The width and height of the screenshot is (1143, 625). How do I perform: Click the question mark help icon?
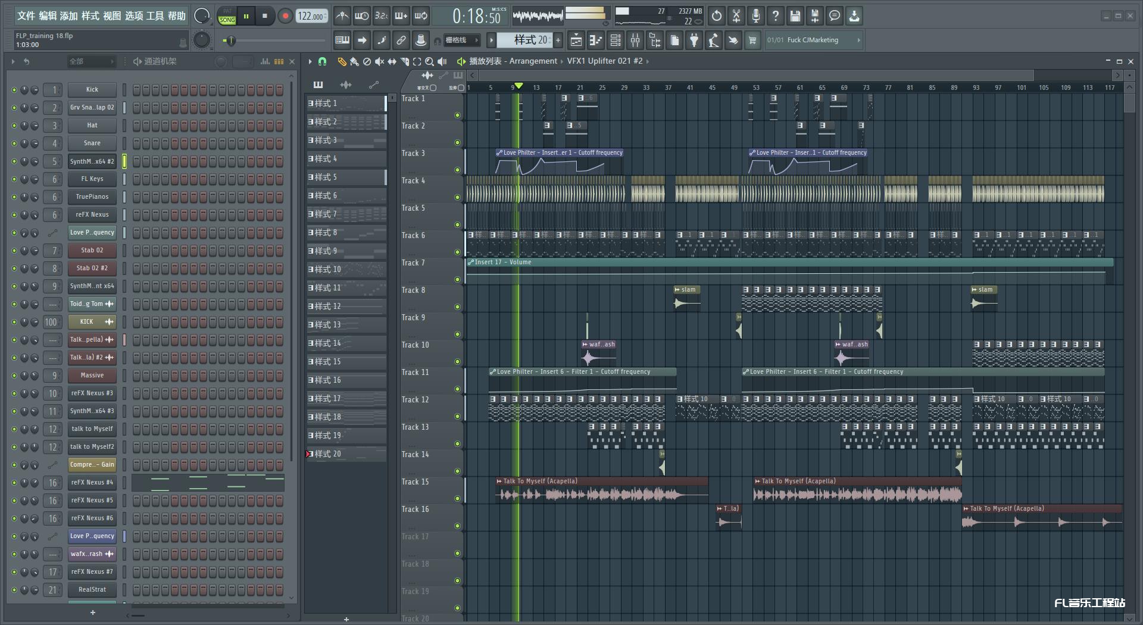(x=776, y=16)
